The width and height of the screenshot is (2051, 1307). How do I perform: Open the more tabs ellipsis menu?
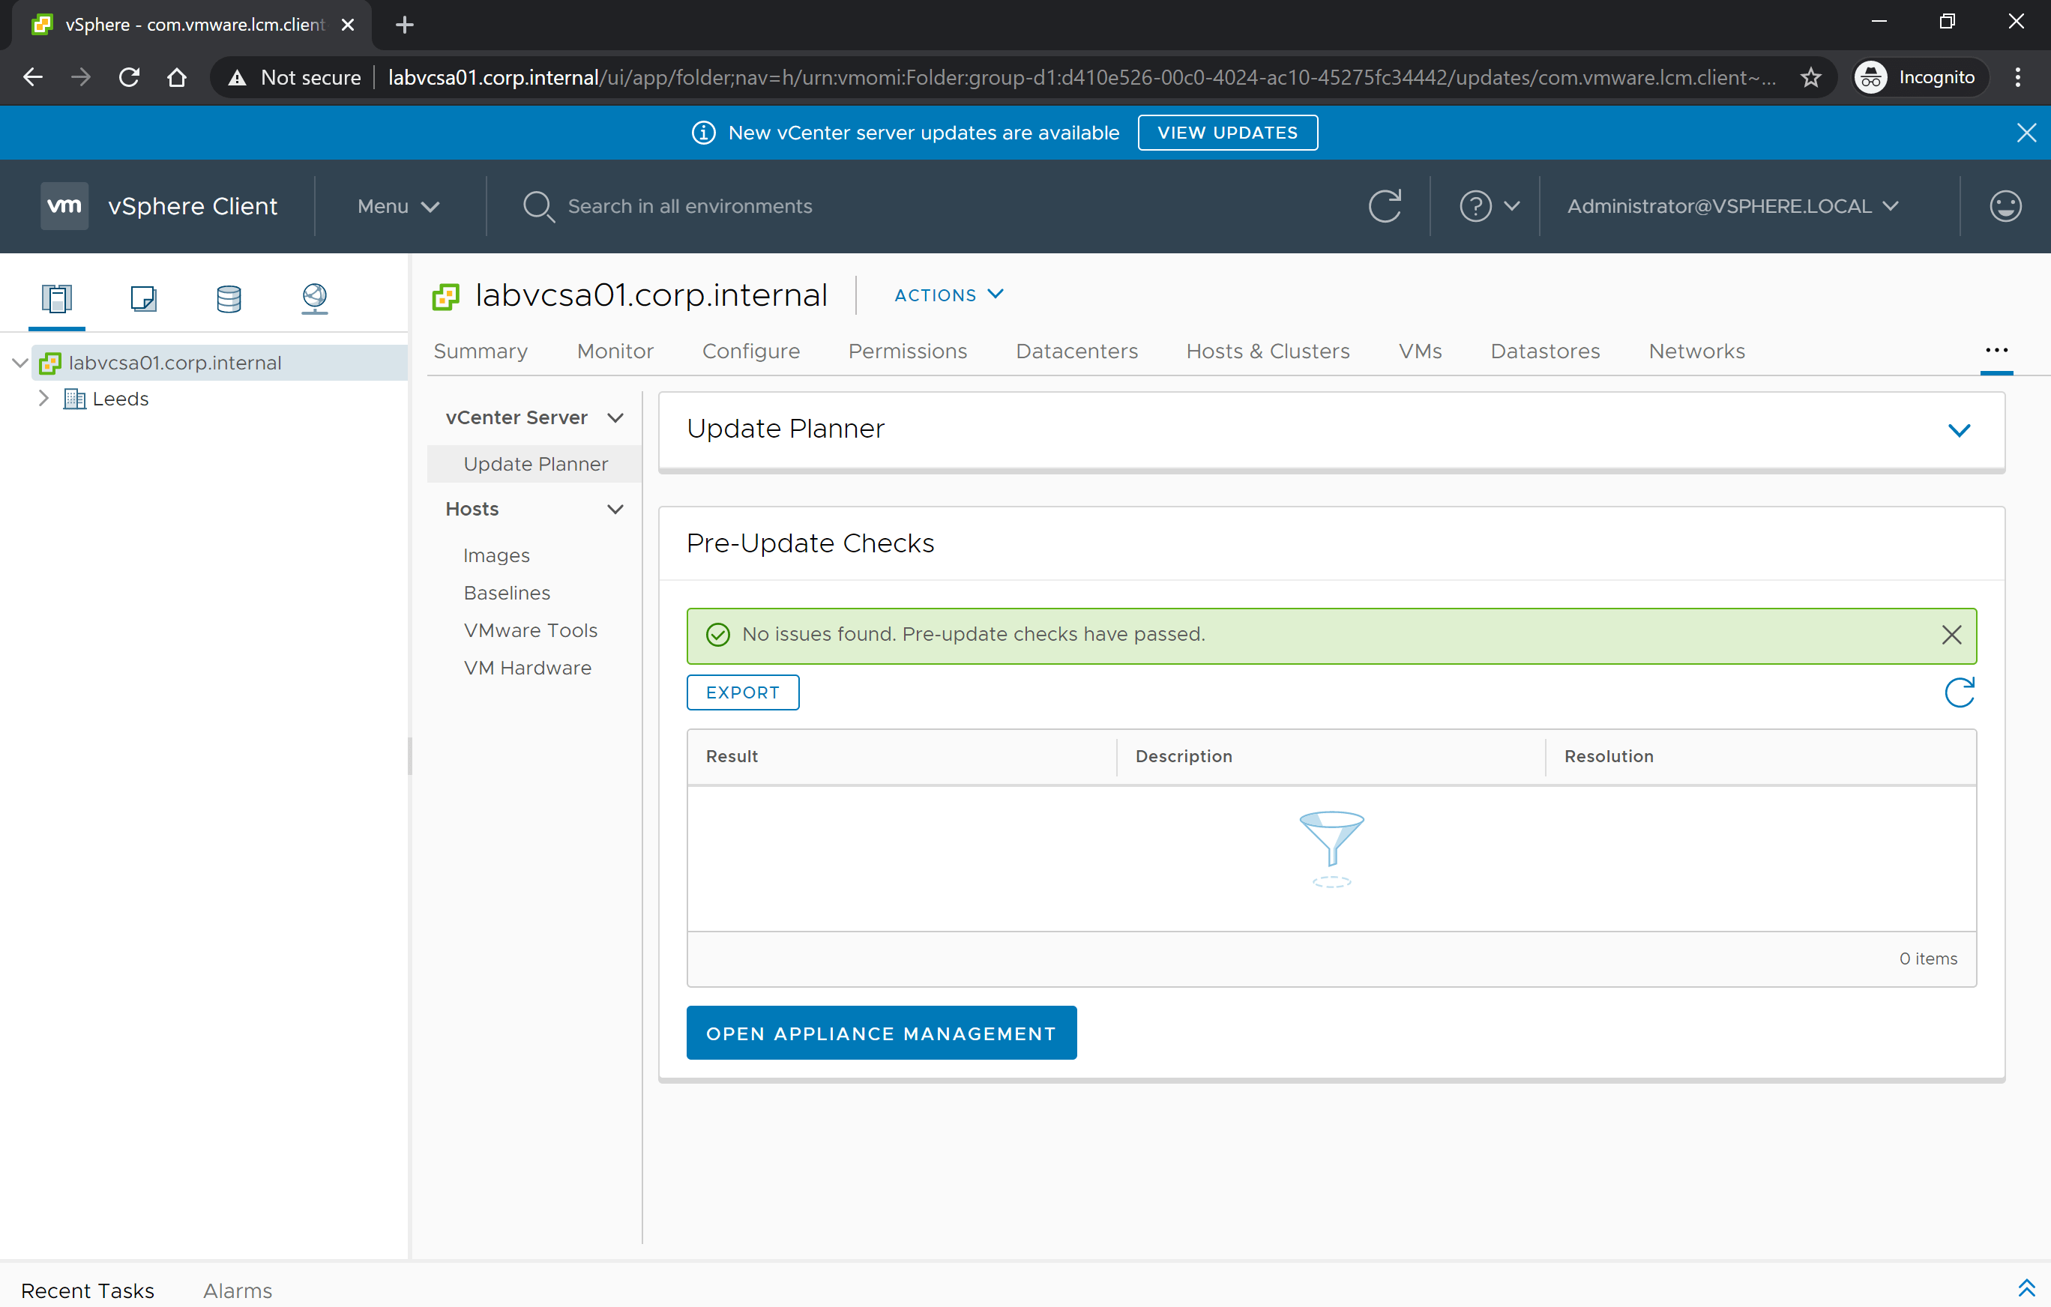click(1996, 351)
